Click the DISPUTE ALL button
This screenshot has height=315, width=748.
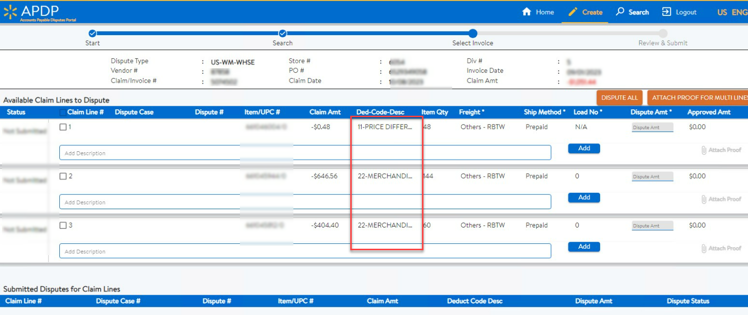coord(619,97)
